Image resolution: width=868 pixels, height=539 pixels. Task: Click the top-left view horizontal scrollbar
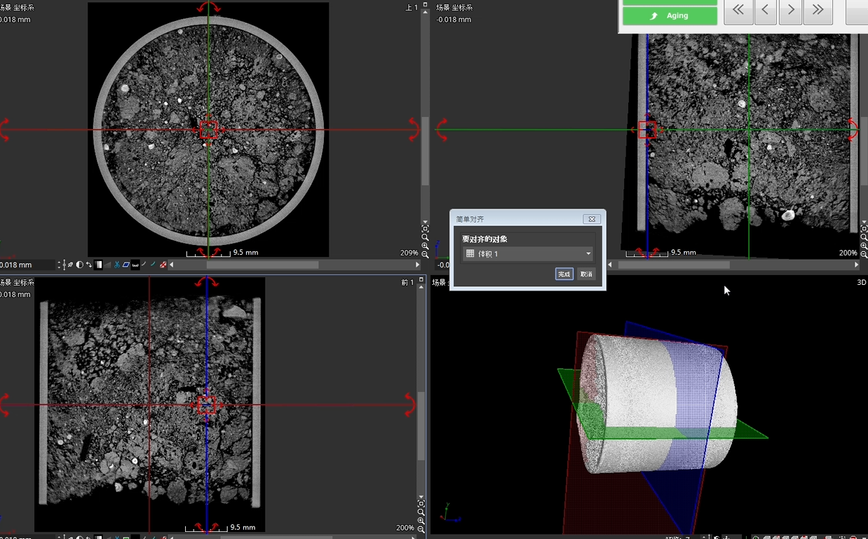262,265
